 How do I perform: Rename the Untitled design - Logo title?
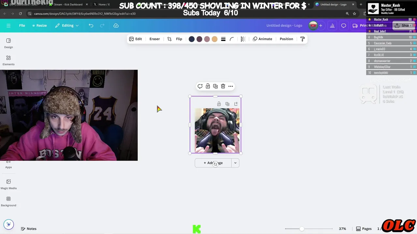click(284, 25)
